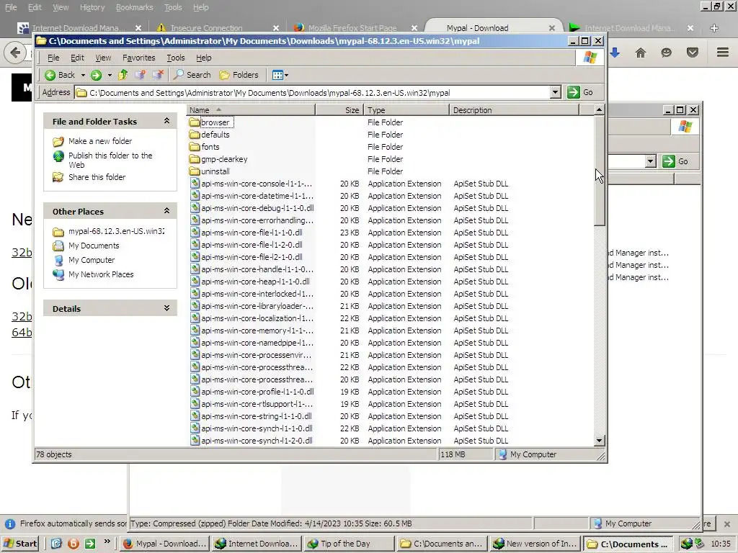Go to mypal-68.12.3.en-US.win32 in Other Places
This screenshot has height=553, width=738.
pos(116,231)
